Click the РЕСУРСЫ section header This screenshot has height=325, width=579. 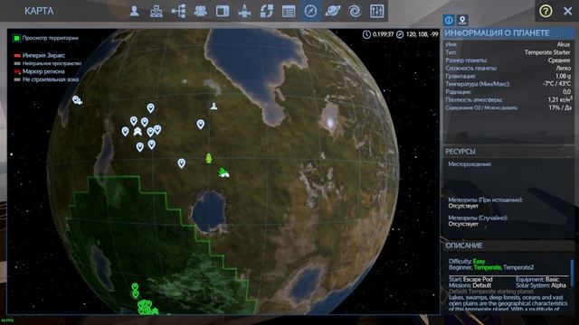(508, 152)
